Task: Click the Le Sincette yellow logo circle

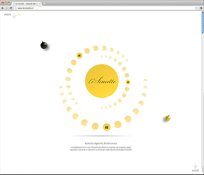Action: [102, 81]
